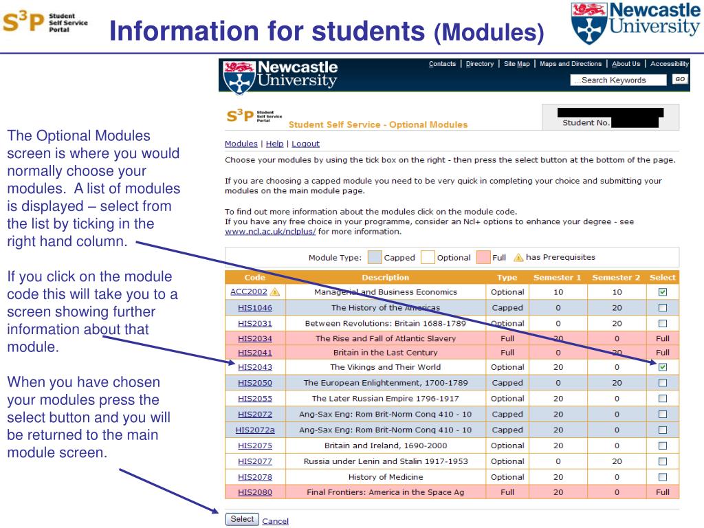Screen dimensions: 704x528
Task: Tick the checkbox for HIS2050 module
Action: (662, 382)
